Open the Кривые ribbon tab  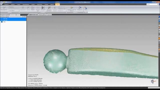pos(52,4)
